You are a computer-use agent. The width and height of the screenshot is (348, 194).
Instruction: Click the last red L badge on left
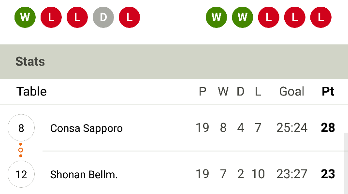(130, 17)
